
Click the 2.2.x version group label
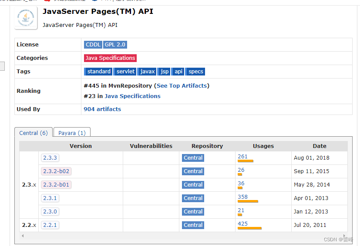[x=29, y=225]
